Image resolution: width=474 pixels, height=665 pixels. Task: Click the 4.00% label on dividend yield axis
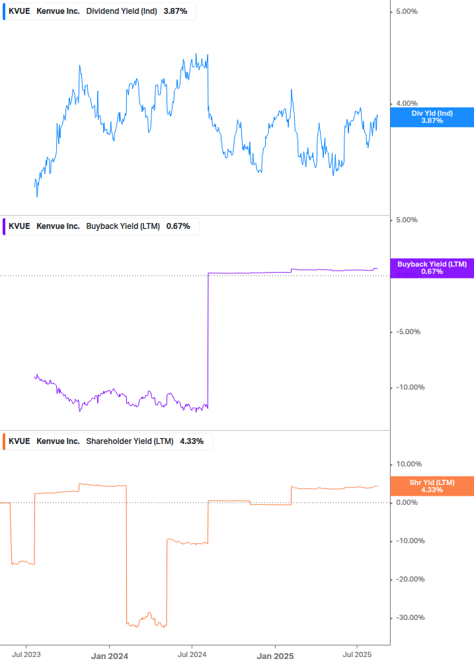tap(407, 103)
